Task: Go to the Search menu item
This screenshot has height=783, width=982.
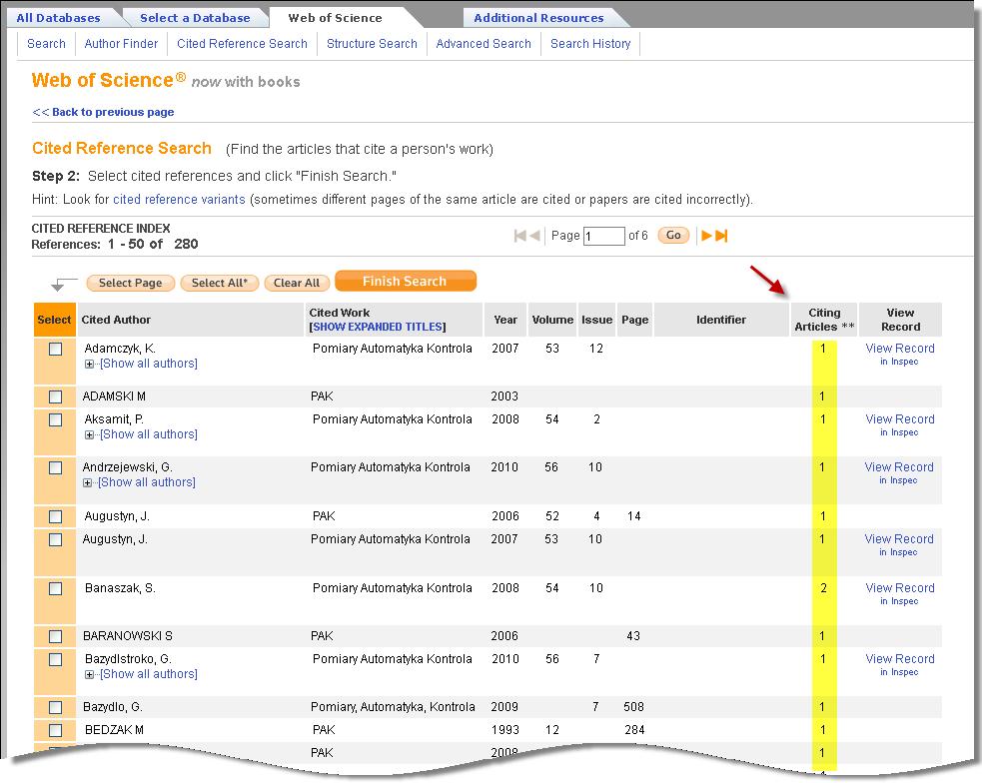Action: 46,44
